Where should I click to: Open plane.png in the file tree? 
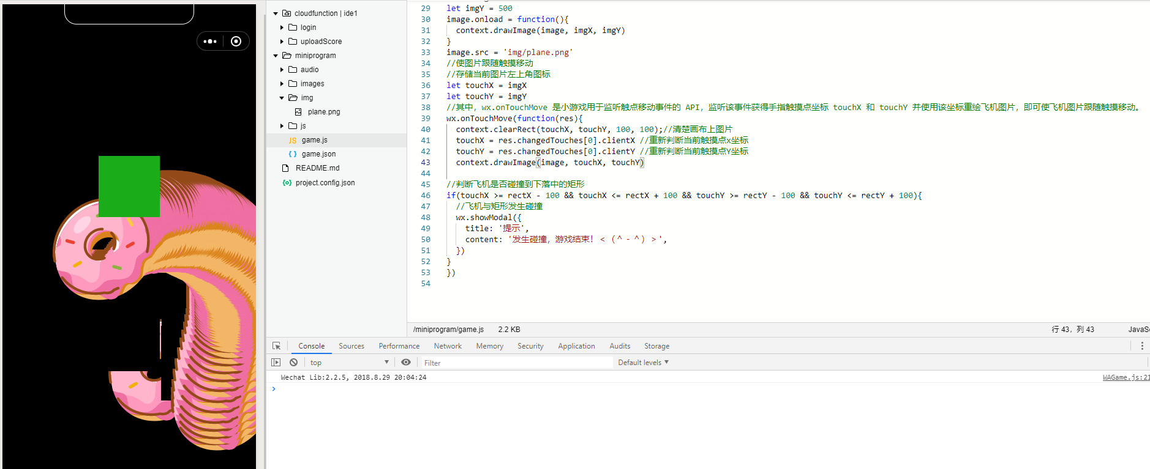pos(324,112)
